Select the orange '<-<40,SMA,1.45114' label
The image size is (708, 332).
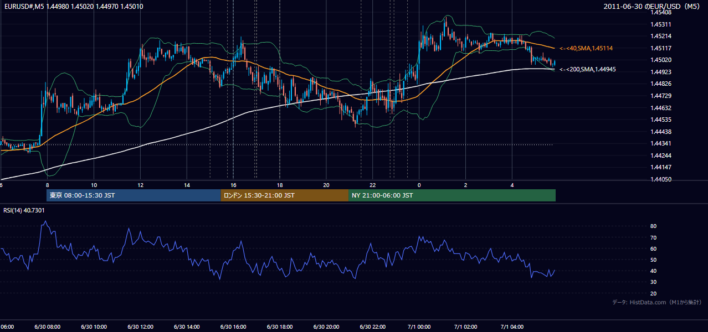(x=586, y=49)
